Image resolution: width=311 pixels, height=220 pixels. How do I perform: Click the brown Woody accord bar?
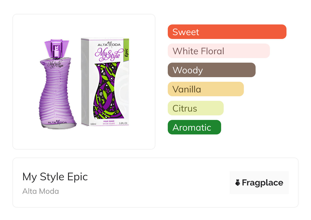click(x=211, y=70)
